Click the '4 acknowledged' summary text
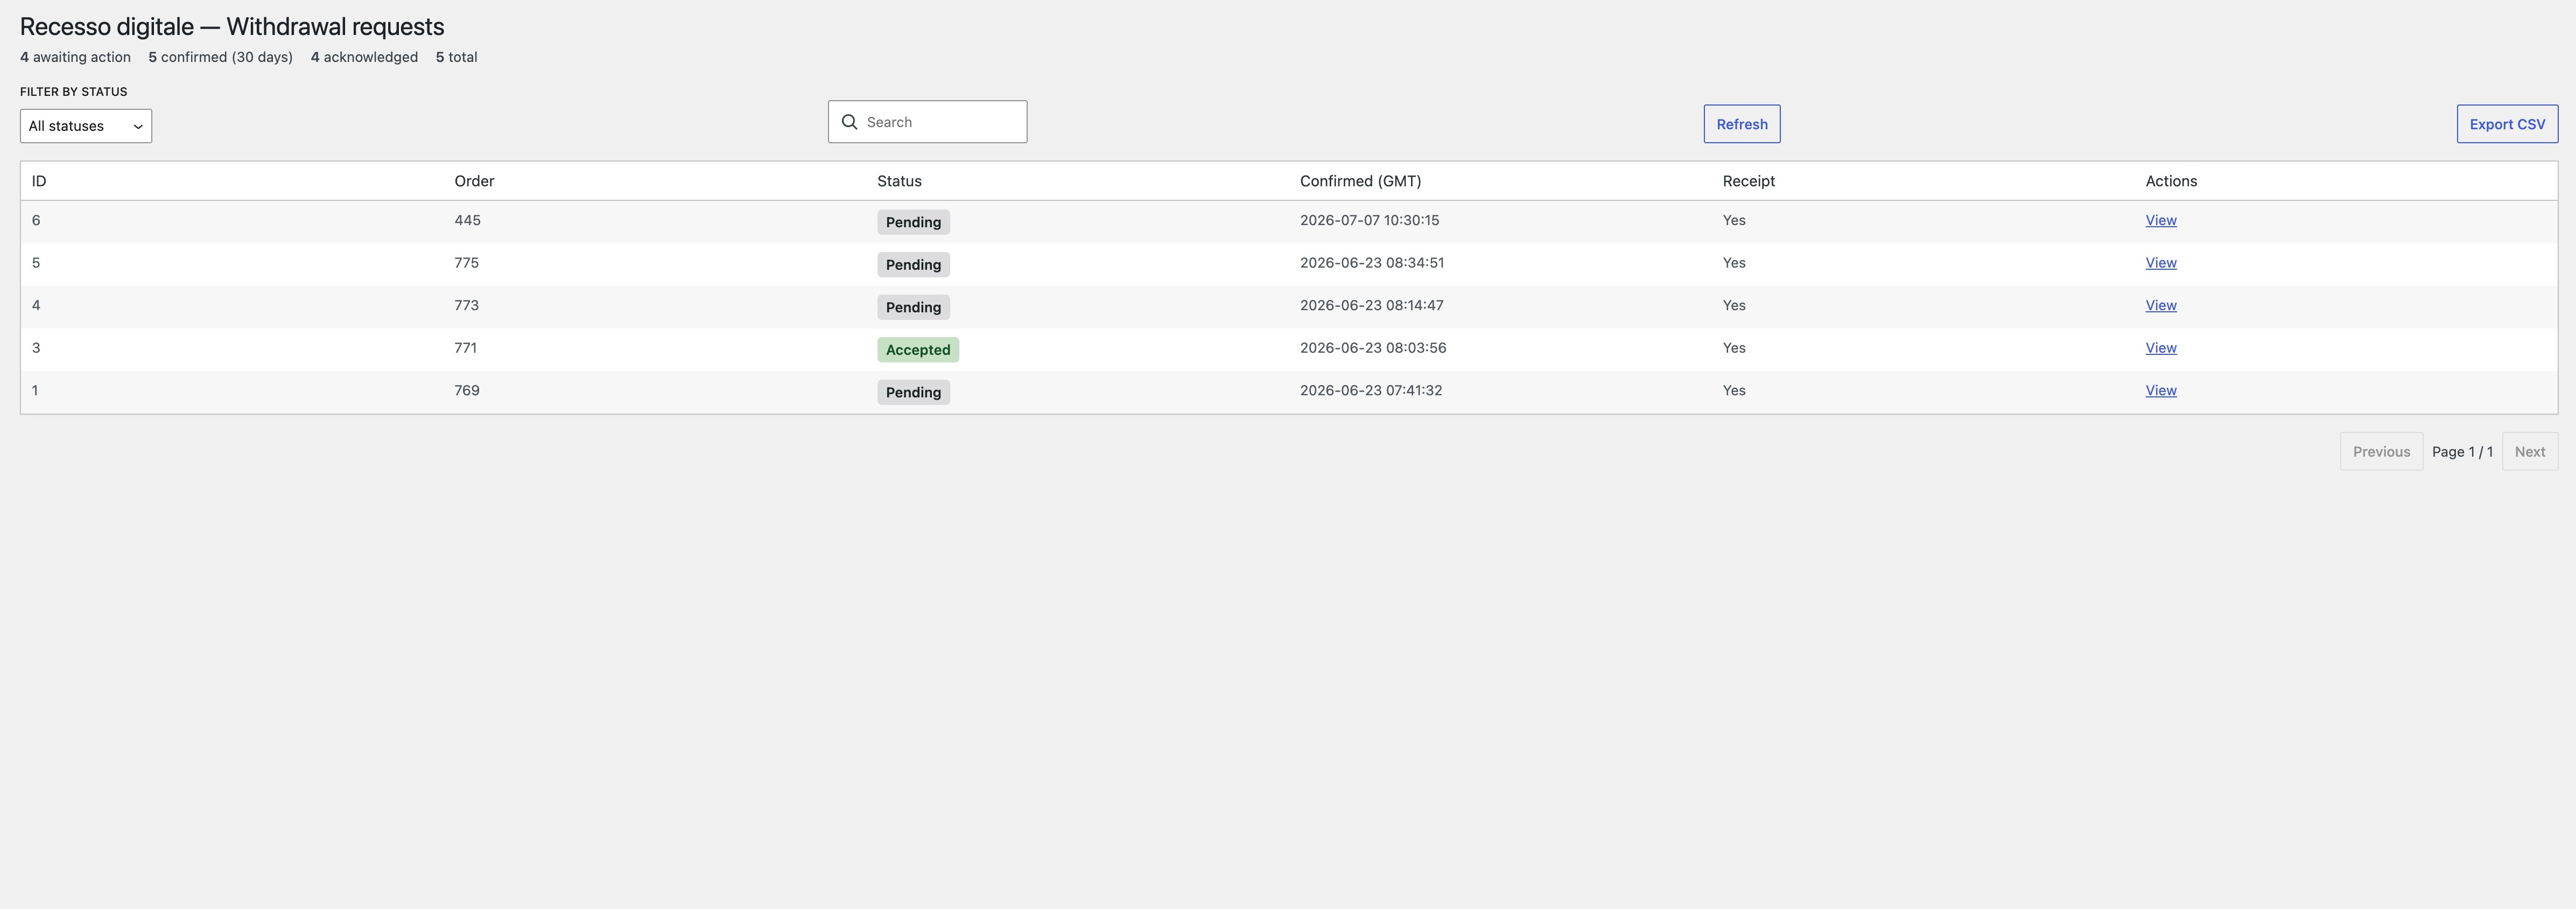 click(x=364, y=57)
